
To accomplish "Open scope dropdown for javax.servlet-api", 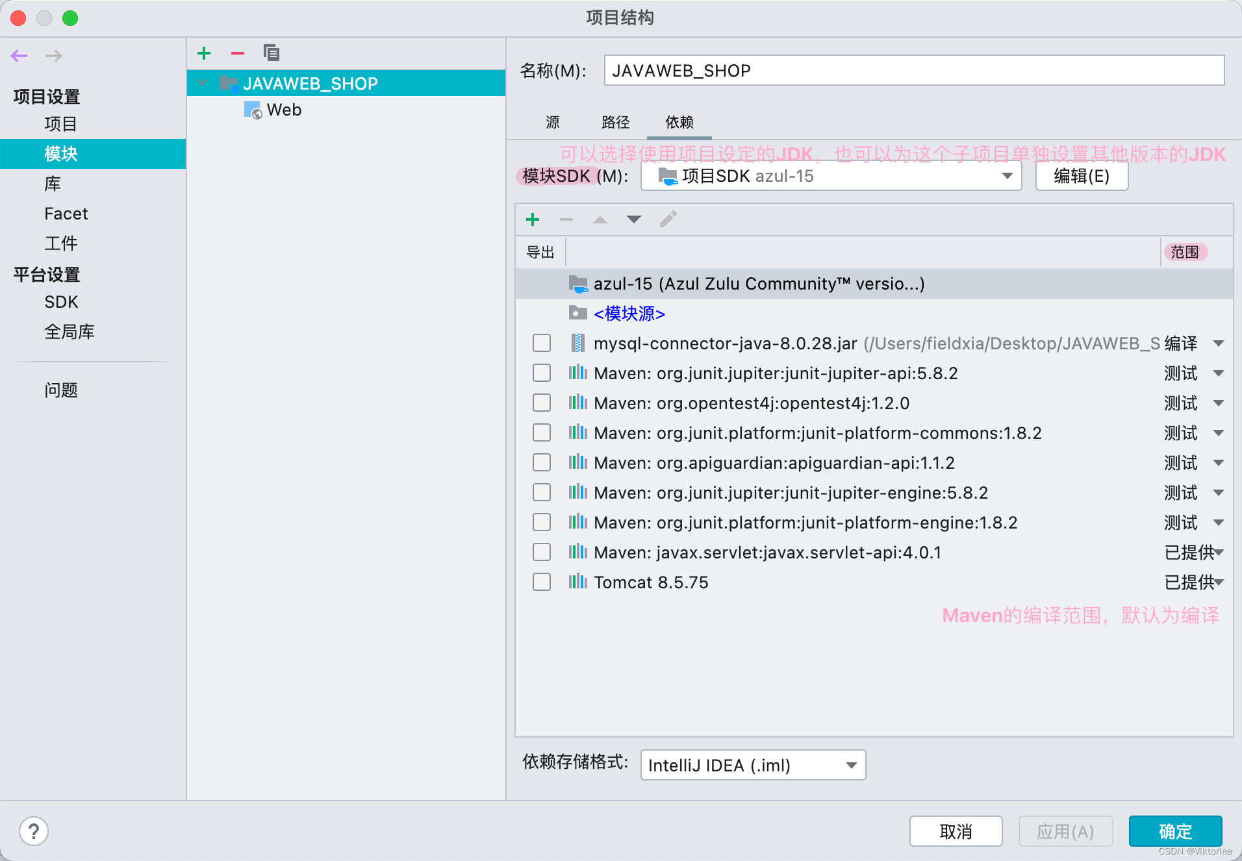I will click(1219, 553).
